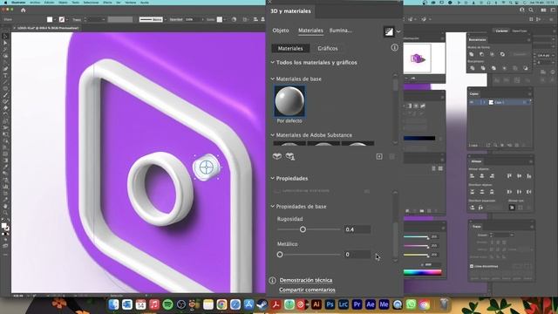Open the Iluminación tab

[341, 31]
